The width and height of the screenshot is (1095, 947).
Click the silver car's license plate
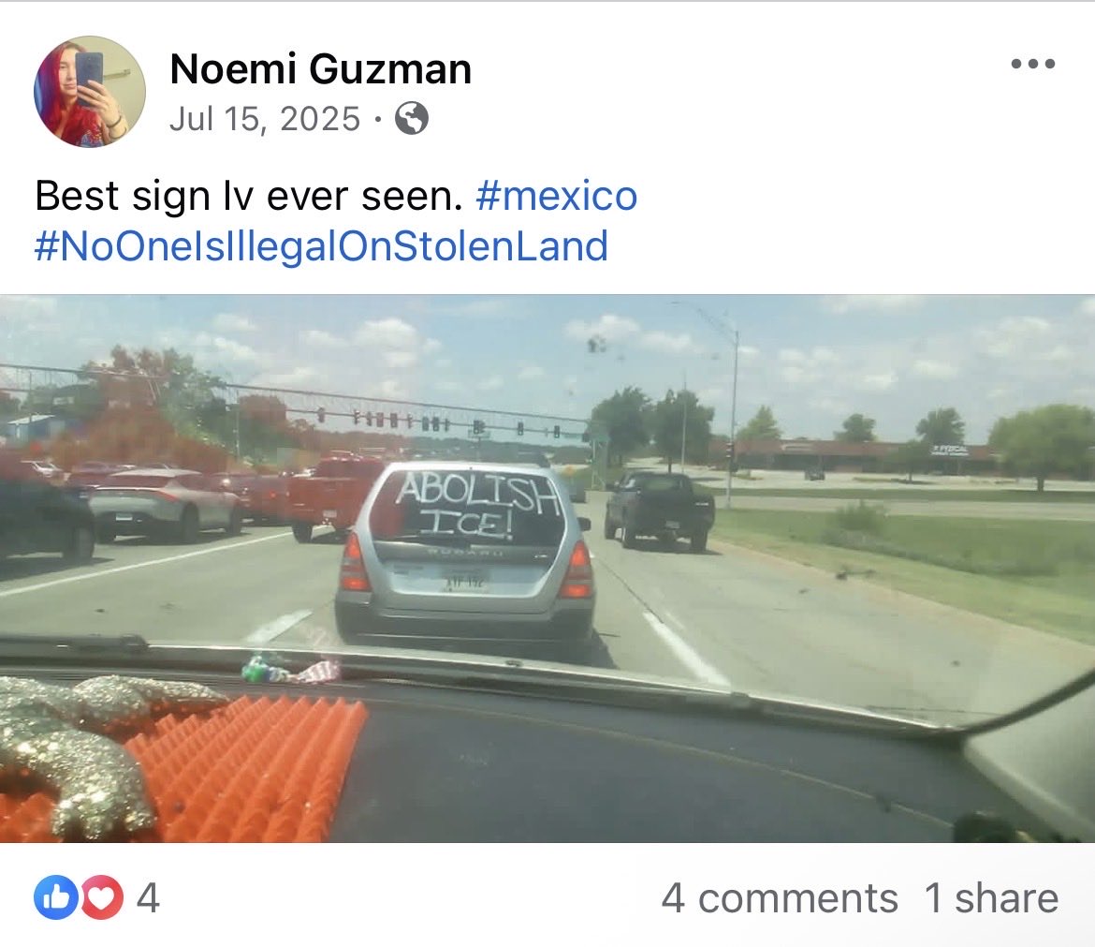point(464,579)
